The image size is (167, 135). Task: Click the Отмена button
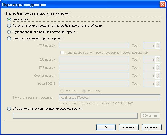(x=129, y=127)
